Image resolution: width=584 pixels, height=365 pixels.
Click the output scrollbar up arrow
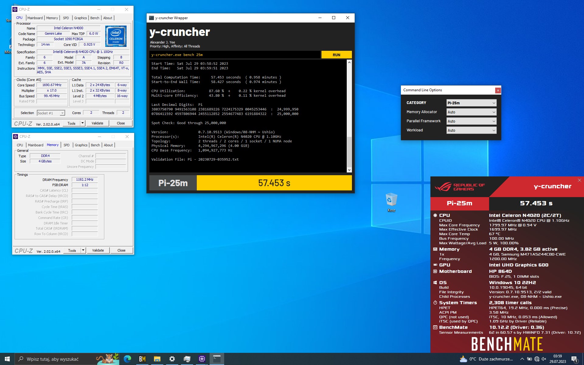[x=349, y=62]
